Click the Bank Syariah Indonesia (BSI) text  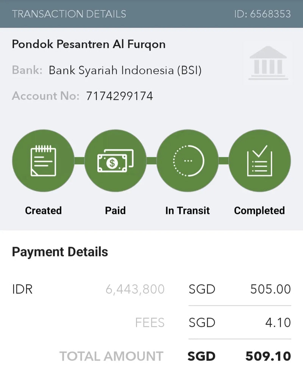pos(125,70)
